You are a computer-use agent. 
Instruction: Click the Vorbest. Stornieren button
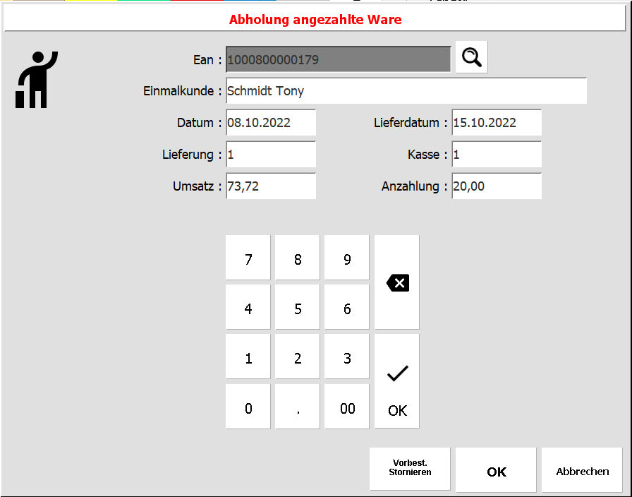[x=410, y=469]
